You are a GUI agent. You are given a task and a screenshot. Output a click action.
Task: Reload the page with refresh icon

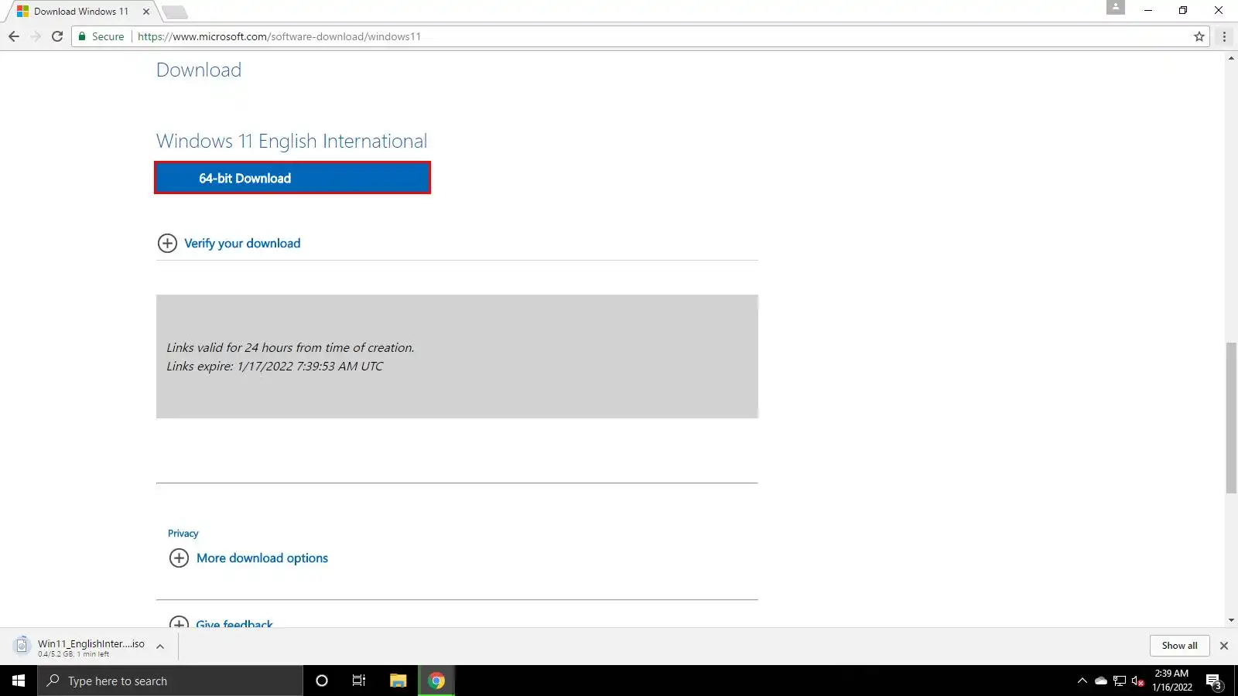click(x=57, y=36)
